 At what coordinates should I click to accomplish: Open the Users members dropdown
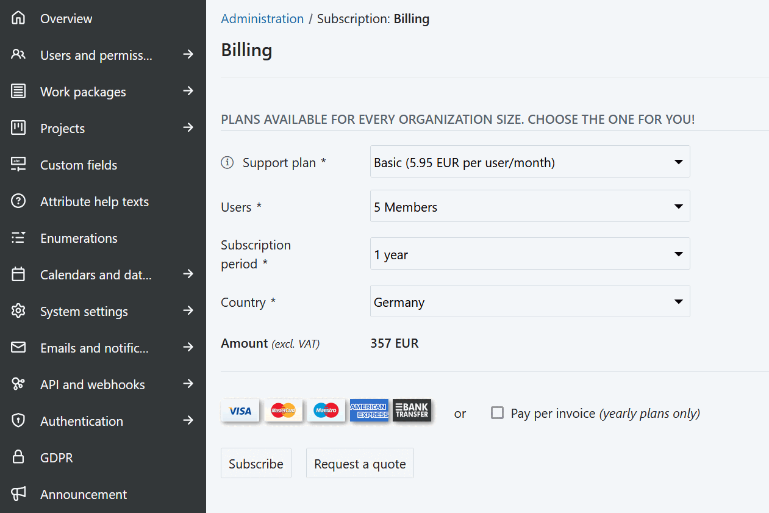click(529, 206)
